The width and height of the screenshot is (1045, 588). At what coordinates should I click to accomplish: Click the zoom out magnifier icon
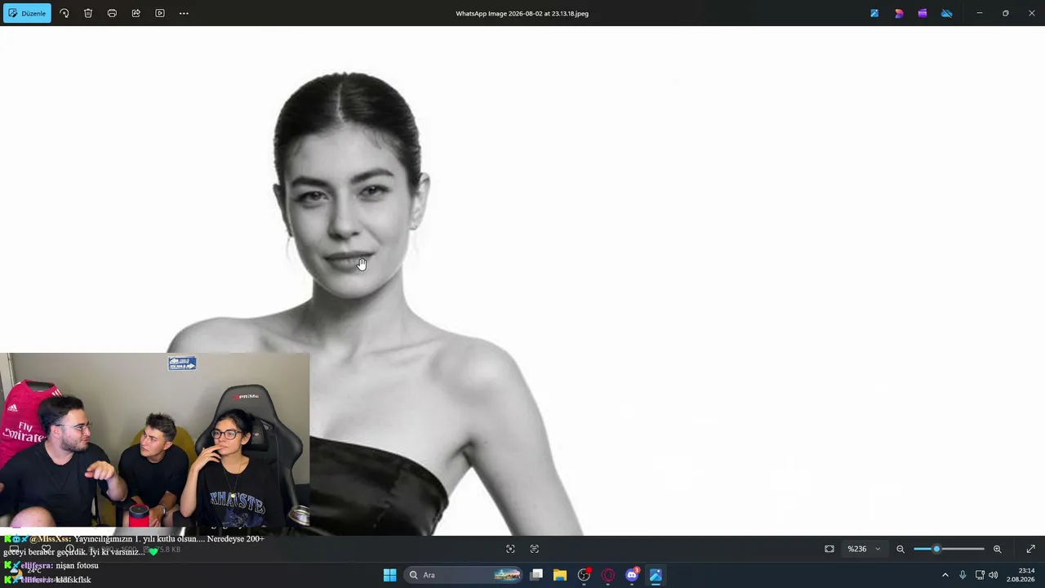pyautogui.click(x=900, y=549)
